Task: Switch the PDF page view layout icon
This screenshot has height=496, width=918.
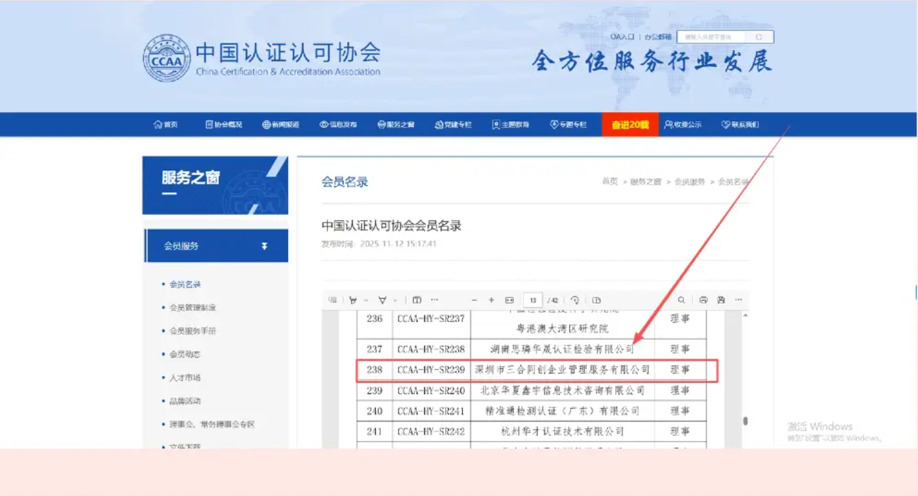Action: pos(596,300)
